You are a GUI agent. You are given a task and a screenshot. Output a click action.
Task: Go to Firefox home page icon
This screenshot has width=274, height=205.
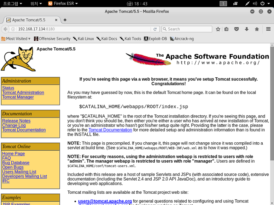257,29
